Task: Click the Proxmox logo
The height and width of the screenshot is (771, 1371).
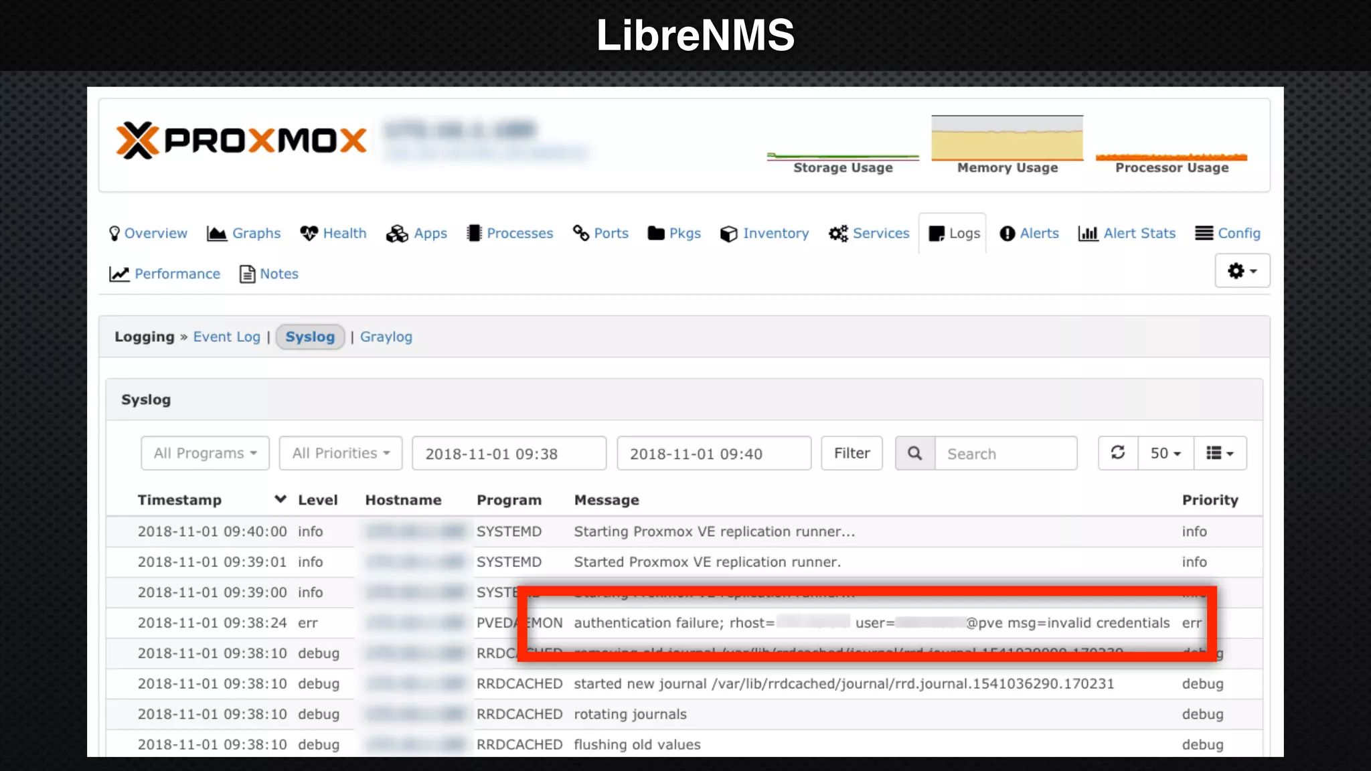Action: pyautogui.click(x=241, y=141)
